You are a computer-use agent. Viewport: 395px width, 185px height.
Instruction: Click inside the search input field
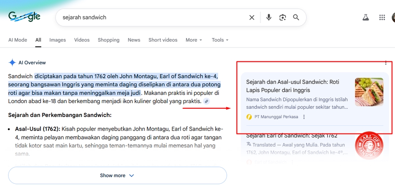pyautogui.click(x=152, y=17)
